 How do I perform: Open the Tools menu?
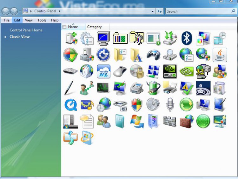pyautogui.click(x=42, y=20)
